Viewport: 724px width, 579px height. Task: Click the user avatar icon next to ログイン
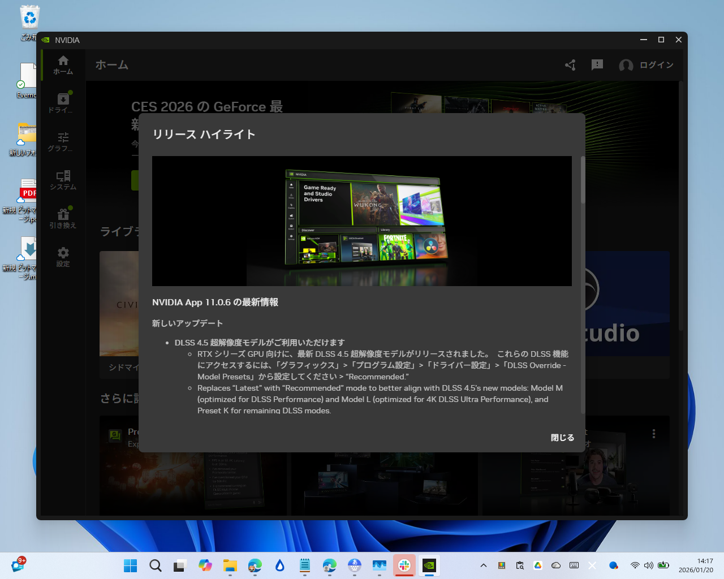tap(626, 65)
